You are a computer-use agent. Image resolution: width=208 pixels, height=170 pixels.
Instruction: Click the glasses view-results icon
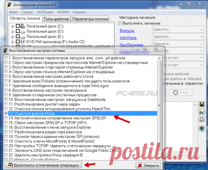point(202,112)
